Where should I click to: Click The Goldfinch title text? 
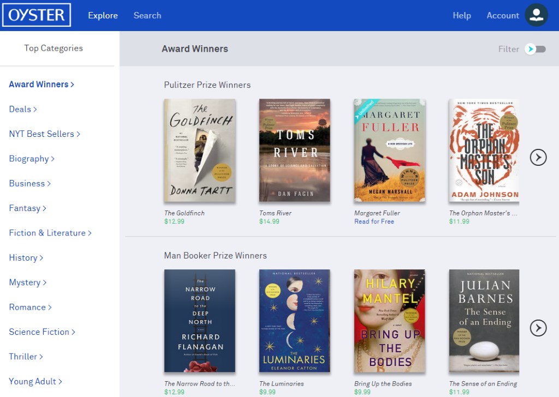[185, 213]
